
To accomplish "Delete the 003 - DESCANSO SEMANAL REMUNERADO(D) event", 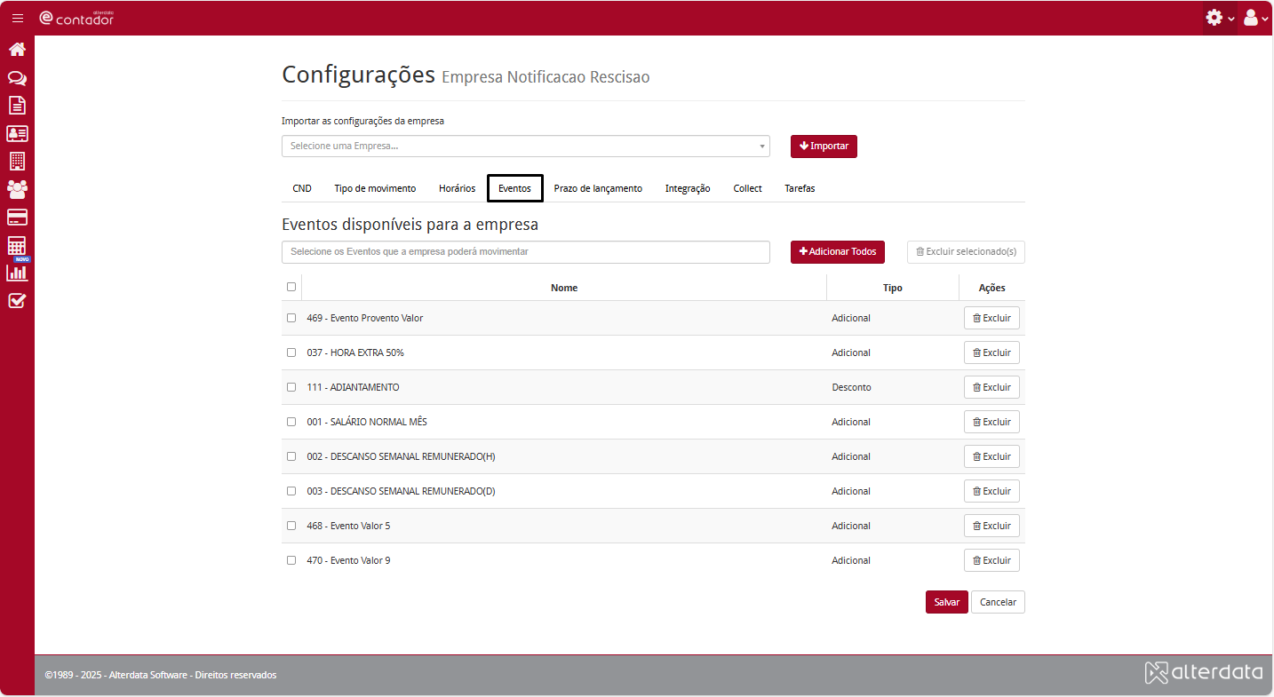I will (x=991, y=491).
